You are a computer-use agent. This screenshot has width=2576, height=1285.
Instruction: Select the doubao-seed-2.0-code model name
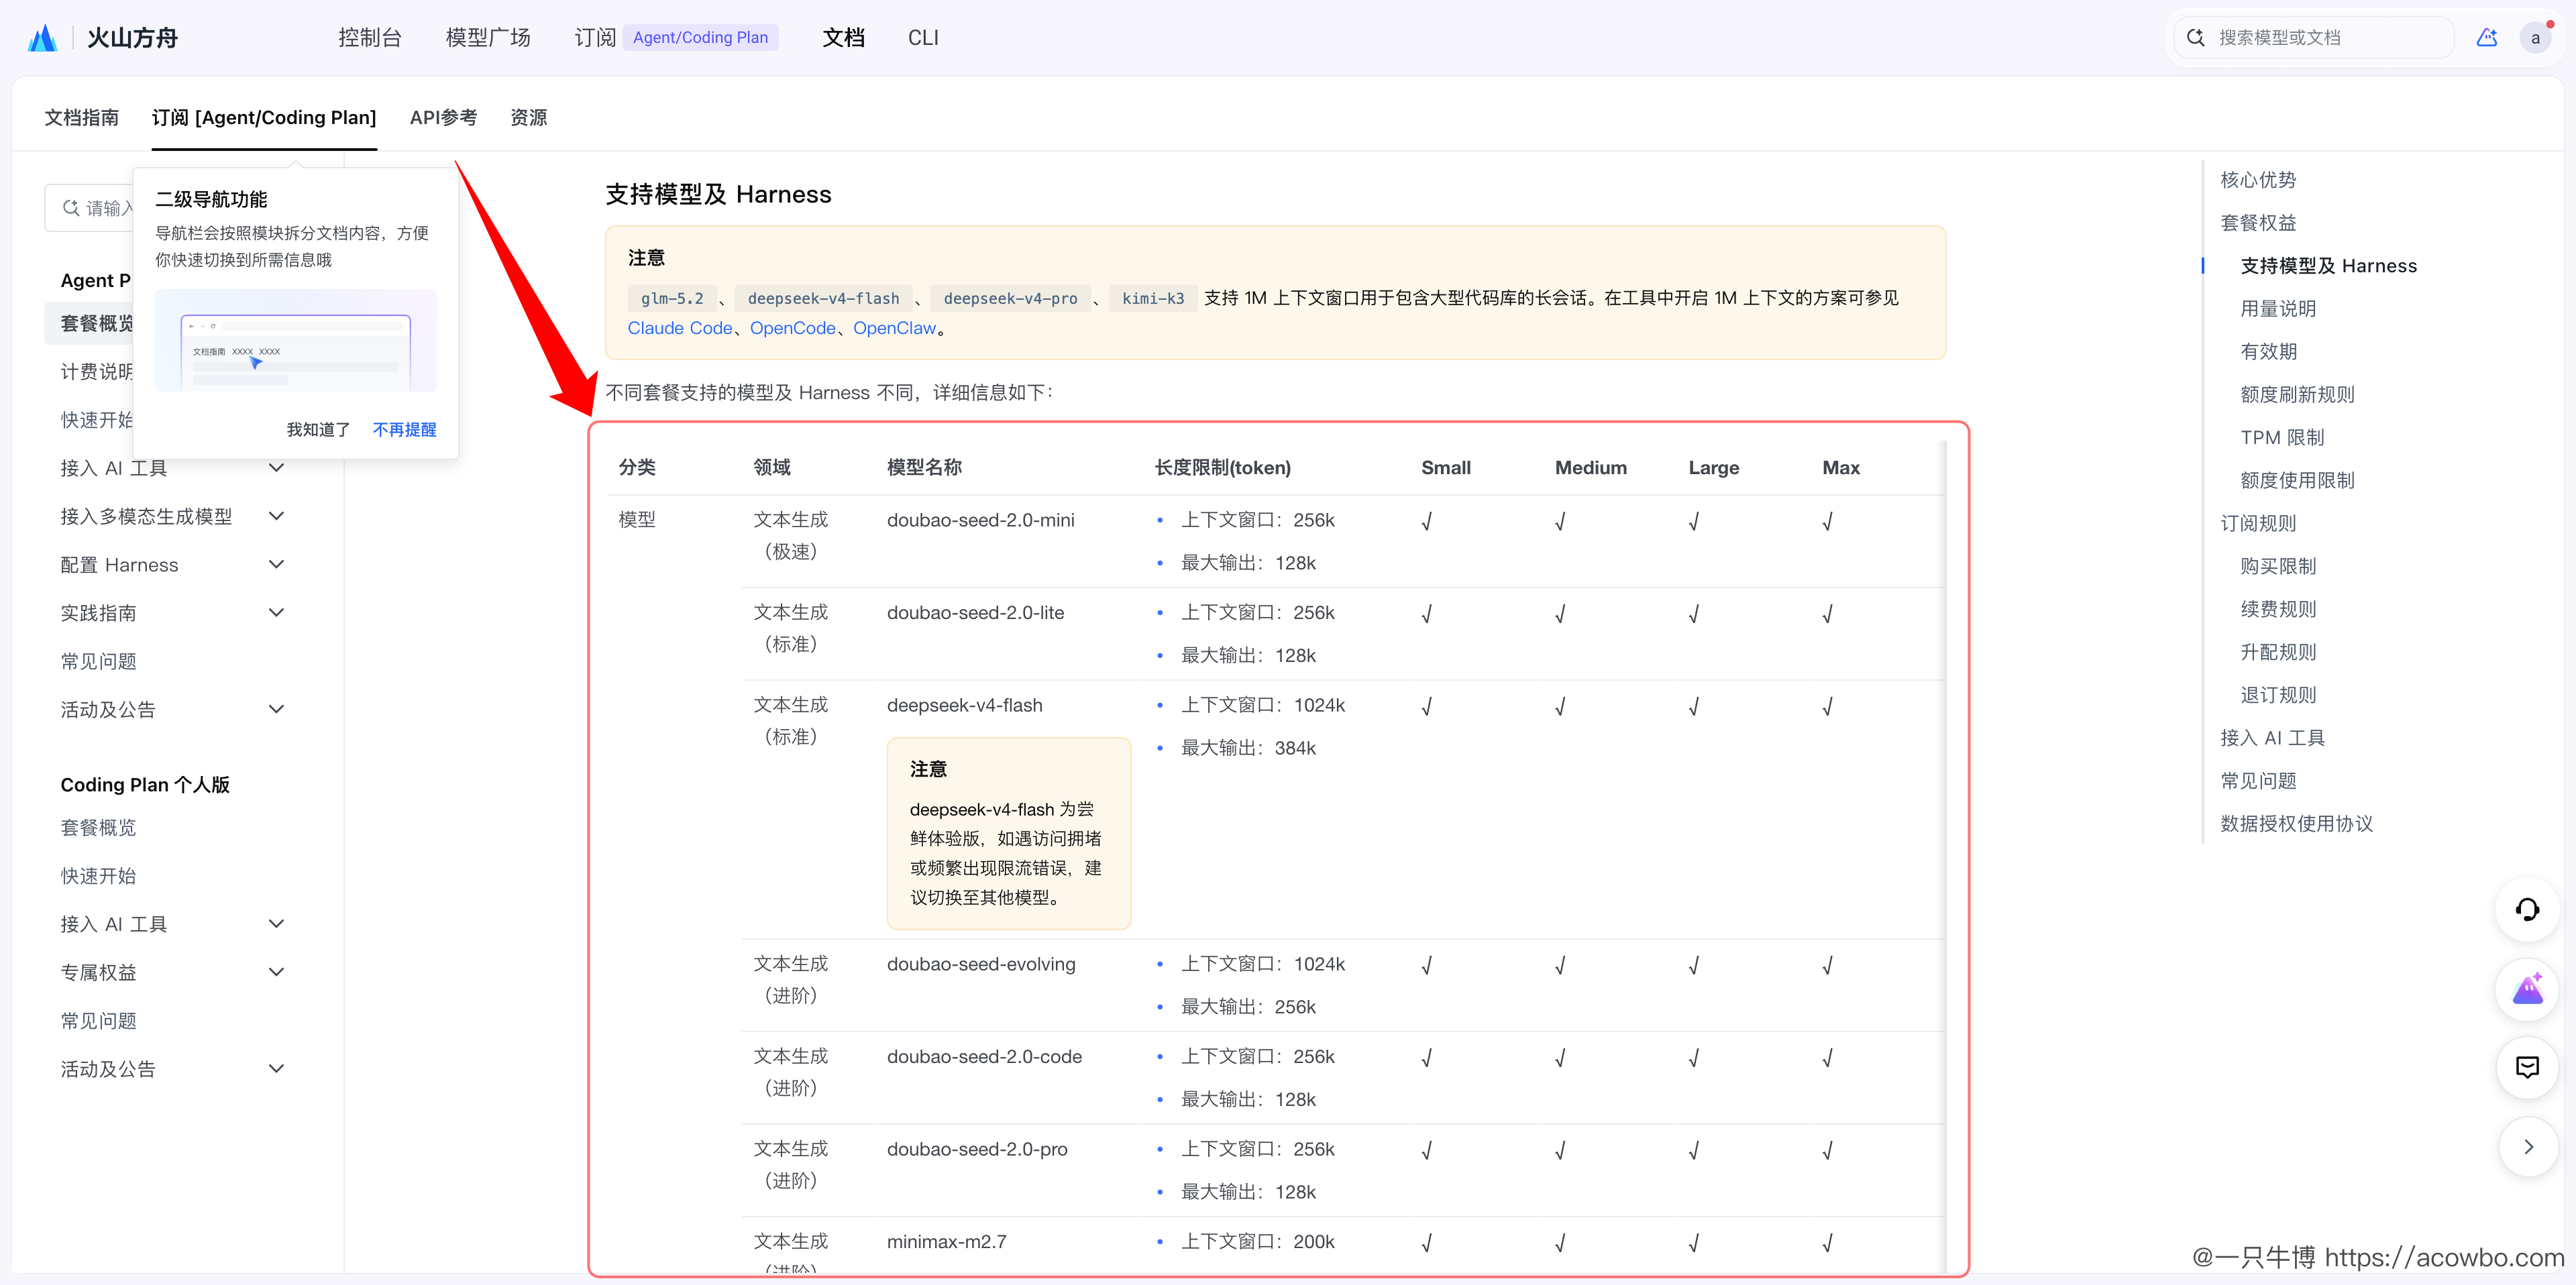pyautogui.click(x=984, y=1057)
